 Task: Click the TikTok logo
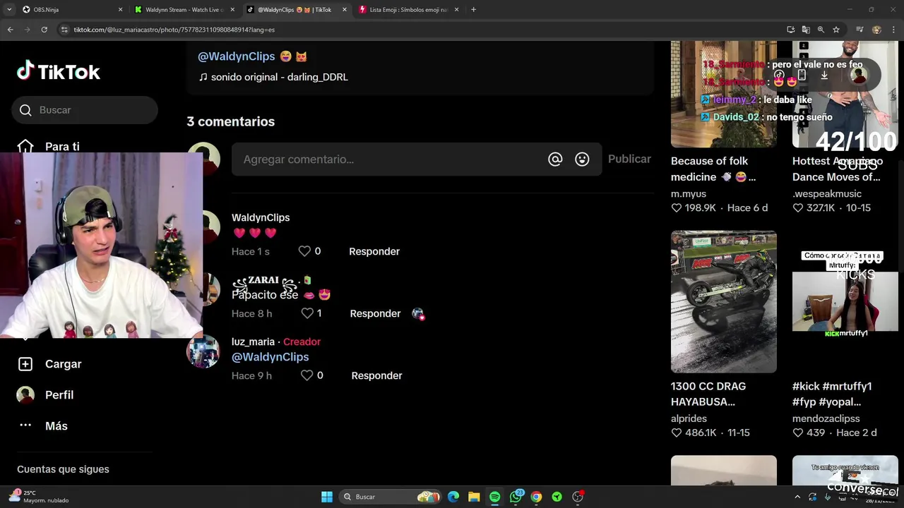59,71
